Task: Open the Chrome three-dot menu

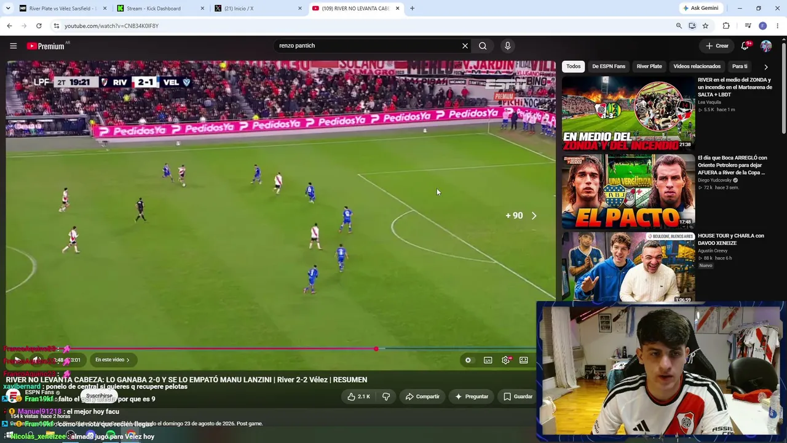Action: coord(778,26)
